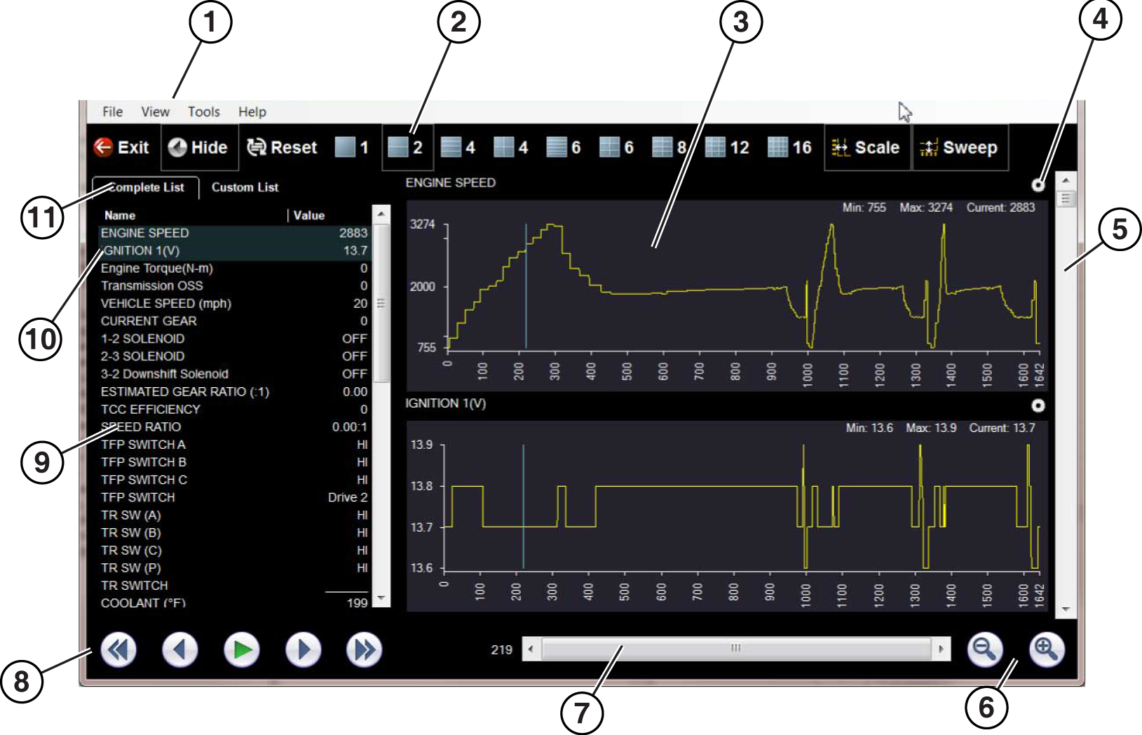The width and height of the screenshot is (1142, 735).
Task: Select VEHICLE SPEED (mph) in the list
Action: (x=165, y=303)
